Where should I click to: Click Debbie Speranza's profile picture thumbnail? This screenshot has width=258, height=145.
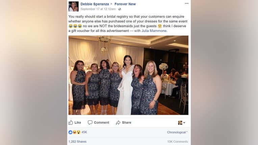(x=73, y=6)
